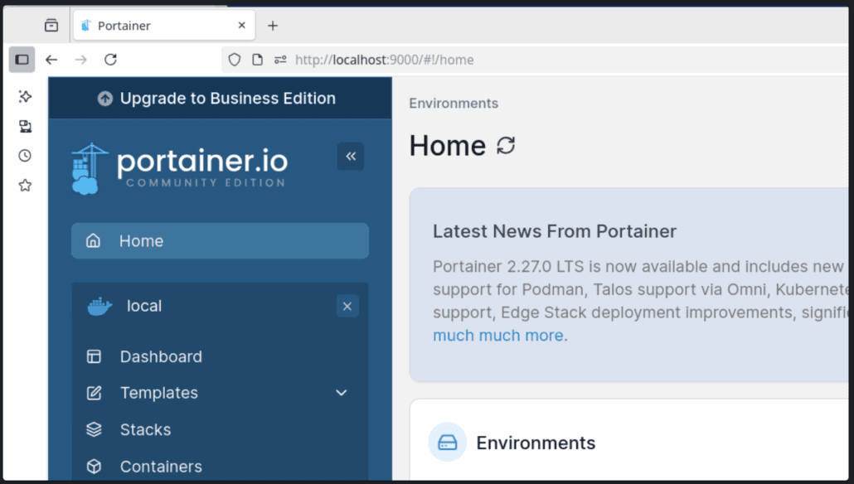Click the portainer.io logo
The image size is (854, 484).
click(179, 168)
